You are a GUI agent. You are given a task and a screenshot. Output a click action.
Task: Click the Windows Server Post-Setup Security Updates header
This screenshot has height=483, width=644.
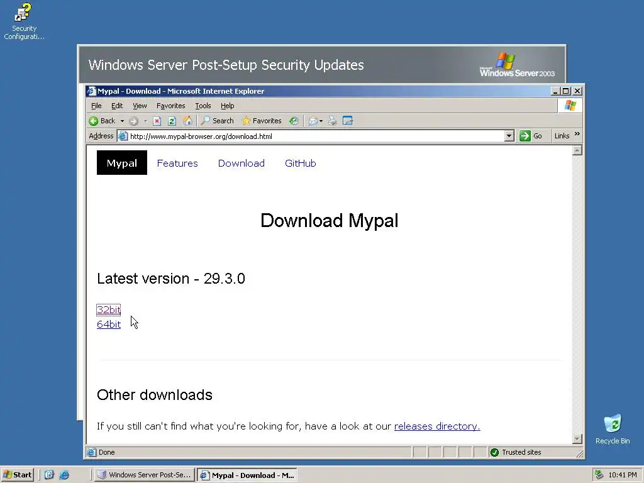(x=226, y=65)
